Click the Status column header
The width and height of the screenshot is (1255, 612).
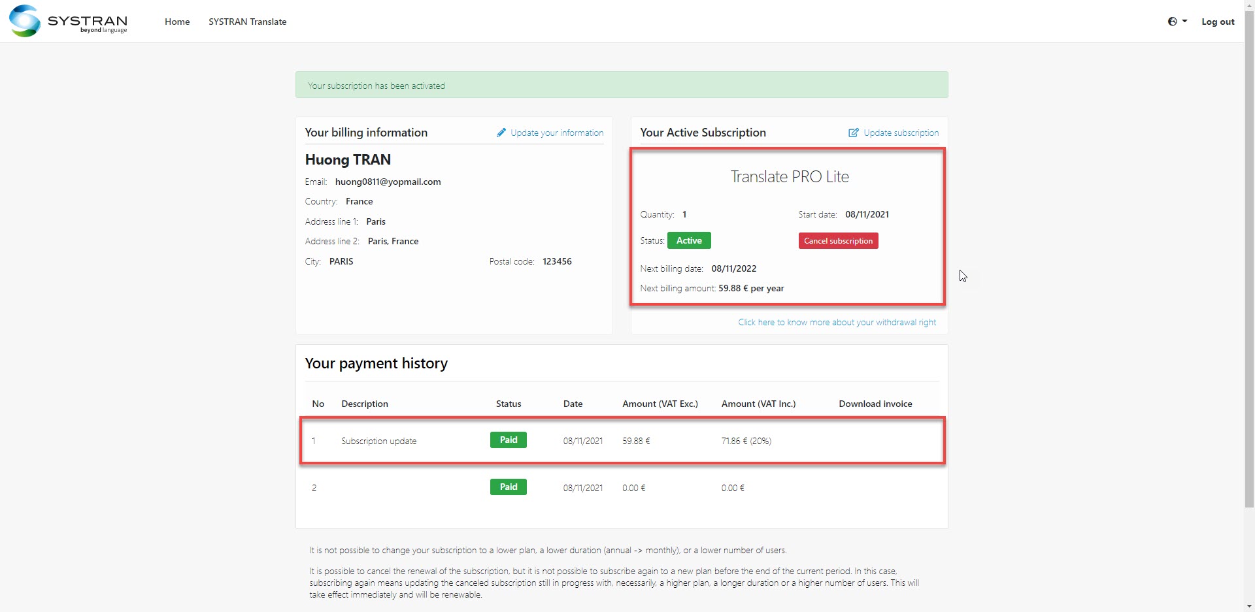coord(509,404)
